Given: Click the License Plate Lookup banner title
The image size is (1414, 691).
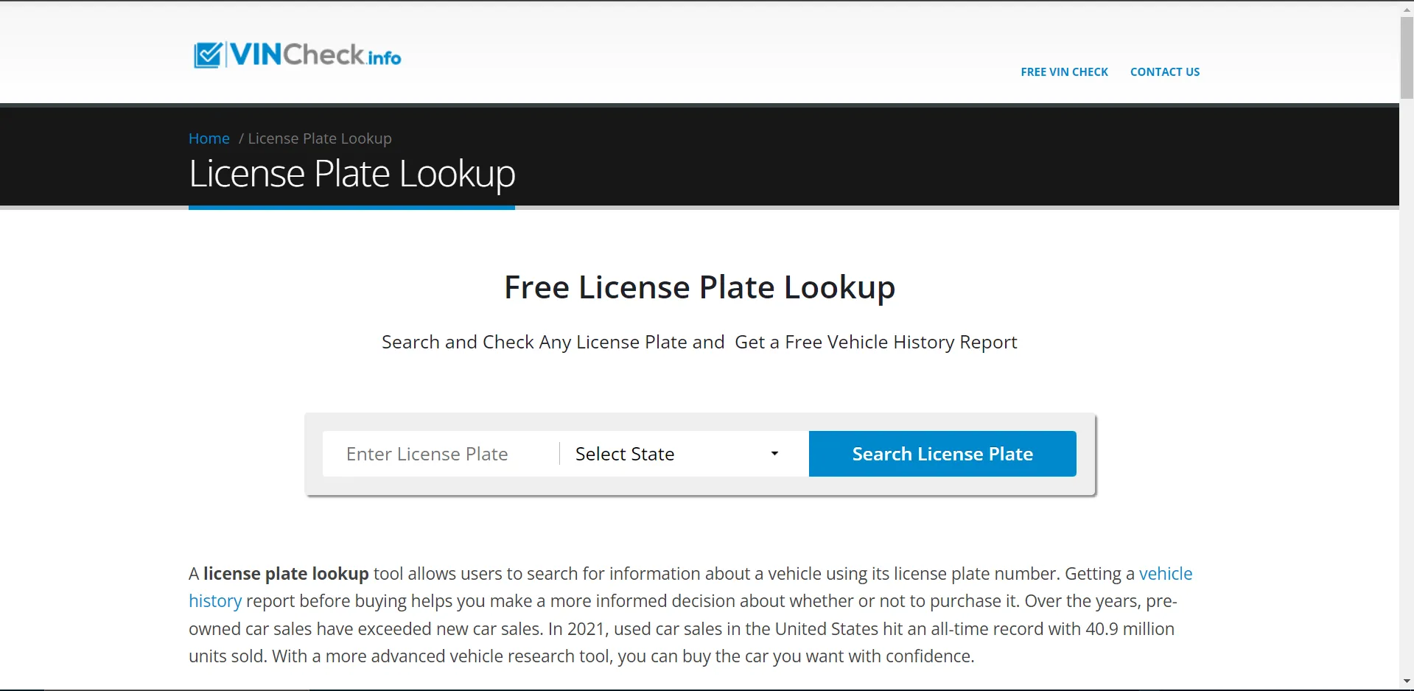Looking at the screenshot, I should click(x=351, y=174).
